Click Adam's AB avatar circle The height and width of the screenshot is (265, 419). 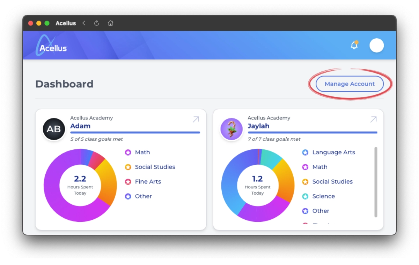(53, 128)
